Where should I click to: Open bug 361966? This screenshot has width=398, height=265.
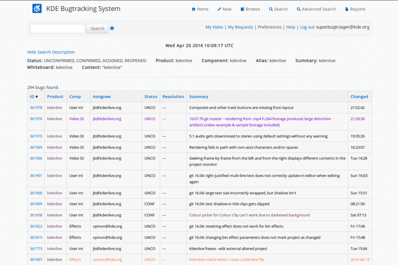[36, 158]
